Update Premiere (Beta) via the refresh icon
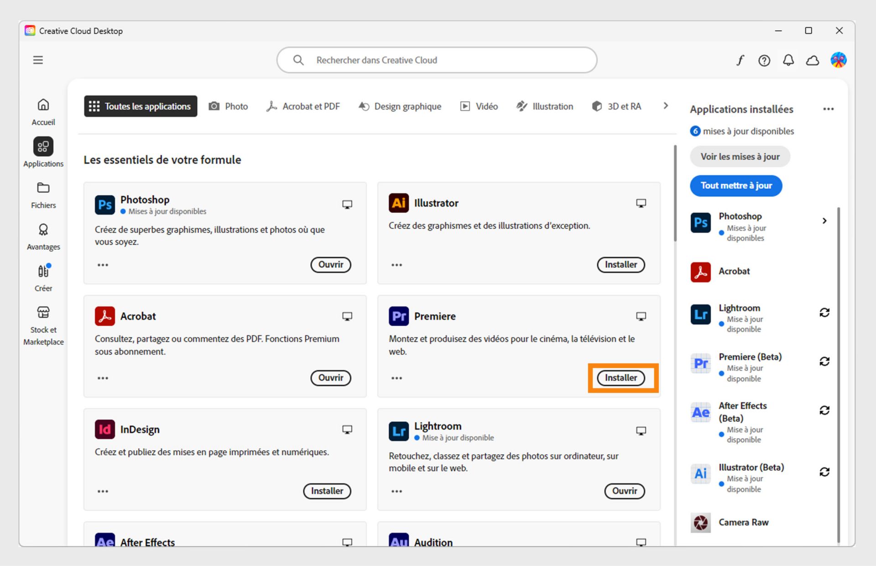The height and width of the screenshot is (566, 876). pos(824,362)
